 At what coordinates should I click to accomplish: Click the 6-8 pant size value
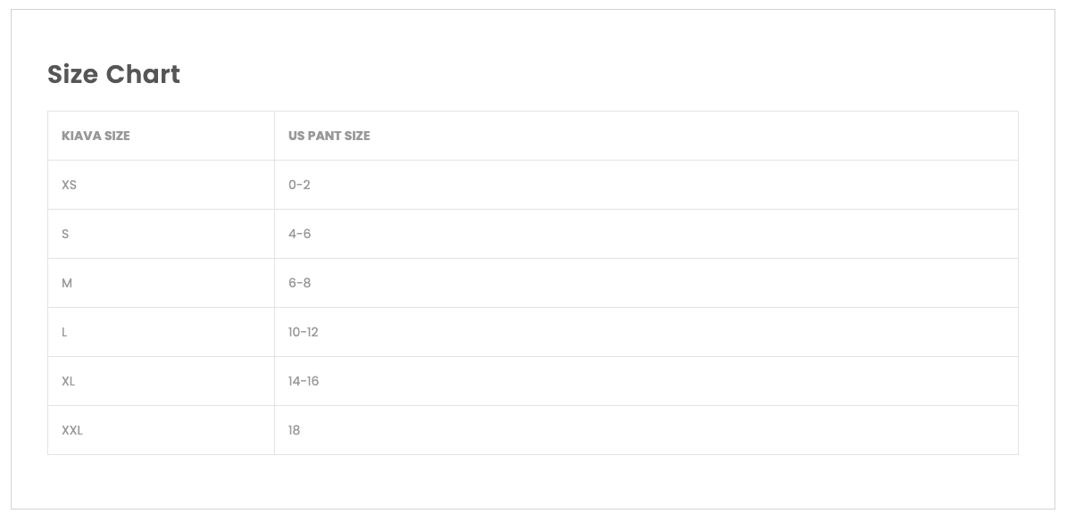coord(299,283)
